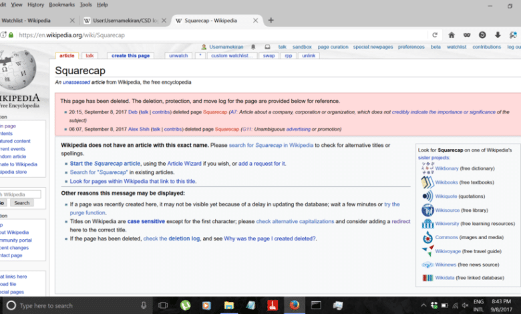Show hidden system tray icons chevron

point(423,305)
